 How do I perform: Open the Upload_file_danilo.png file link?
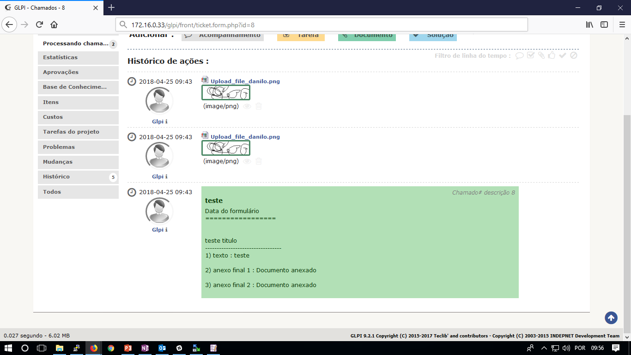(x=244, y=81)
